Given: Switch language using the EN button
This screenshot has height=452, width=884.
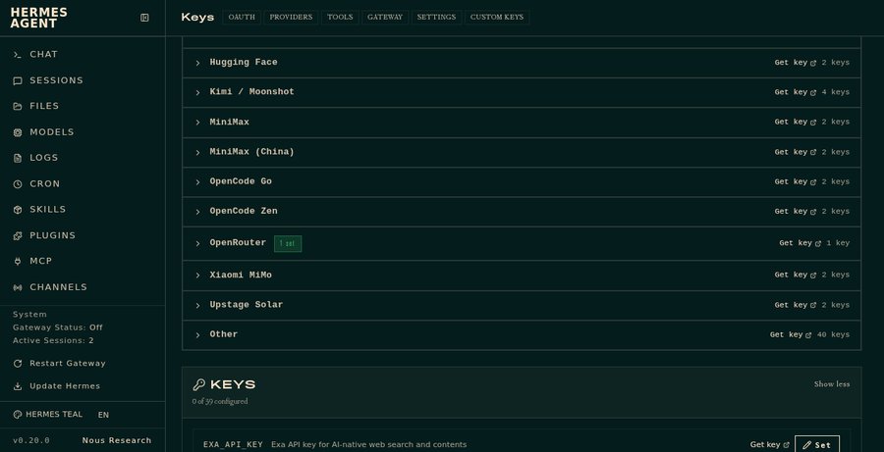Looking at the screenshot, I should (x=103, y=415).
